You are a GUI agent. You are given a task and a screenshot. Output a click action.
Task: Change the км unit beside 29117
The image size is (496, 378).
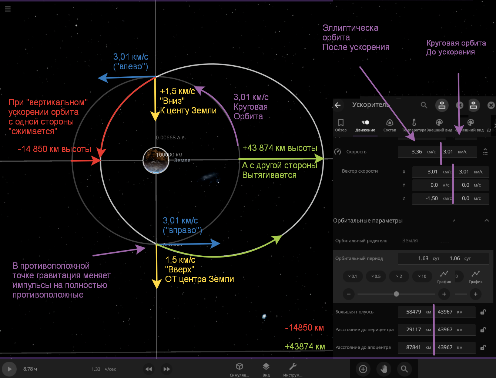[428, 330]
